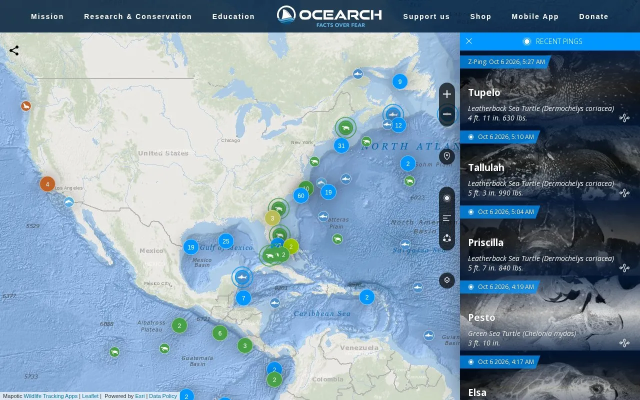Image resolution: width=640 pixels, height=400 pixels.
Task: Visit the Shop page
Action: pyautogui.click(x=481, y=16)
